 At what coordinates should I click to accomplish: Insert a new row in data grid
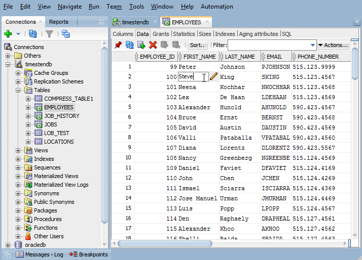pyautogui.click(x=141, y=45)
